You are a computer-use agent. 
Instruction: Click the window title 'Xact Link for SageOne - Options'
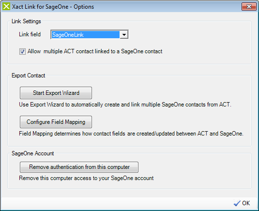53,7
